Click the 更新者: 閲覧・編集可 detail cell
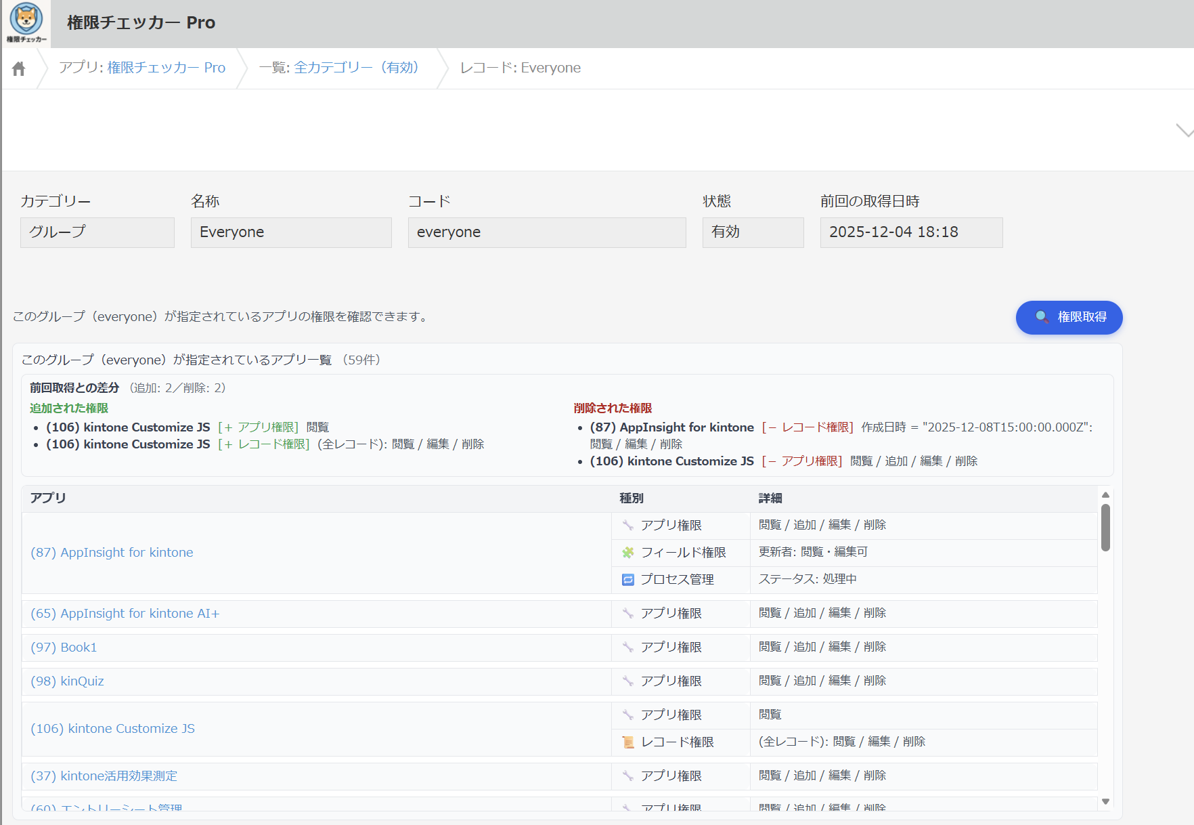Screen dimensions: 1194x825 tap(923, 553)
